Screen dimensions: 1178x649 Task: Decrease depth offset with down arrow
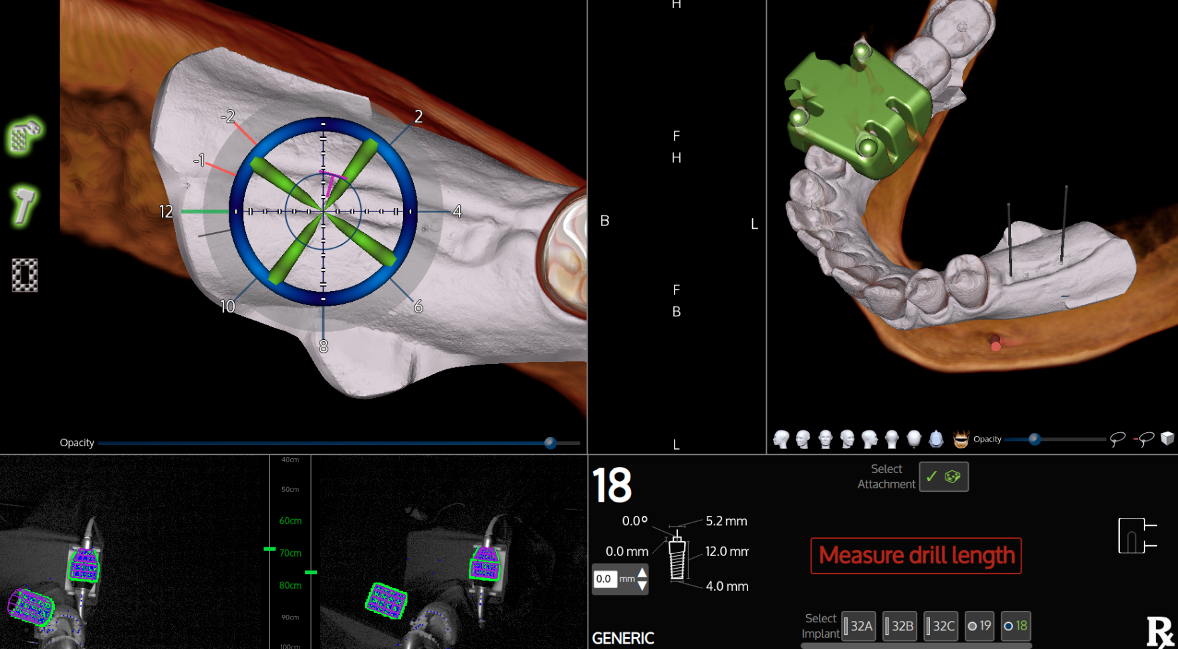pos(642,586)
